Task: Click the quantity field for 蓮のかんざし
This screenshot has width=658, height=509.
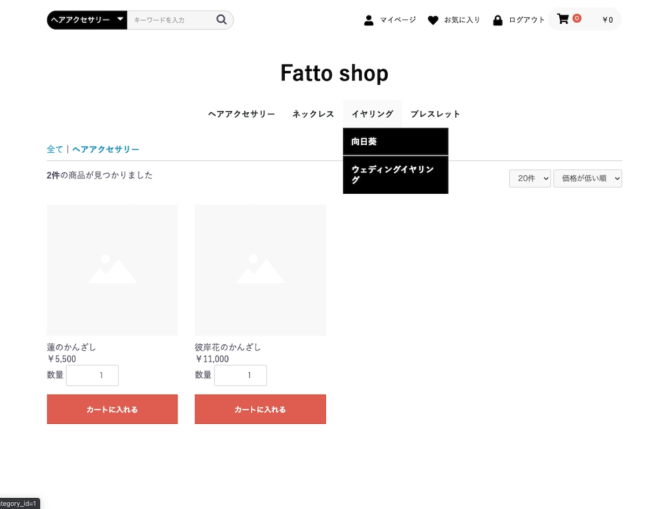Action: 92,375
